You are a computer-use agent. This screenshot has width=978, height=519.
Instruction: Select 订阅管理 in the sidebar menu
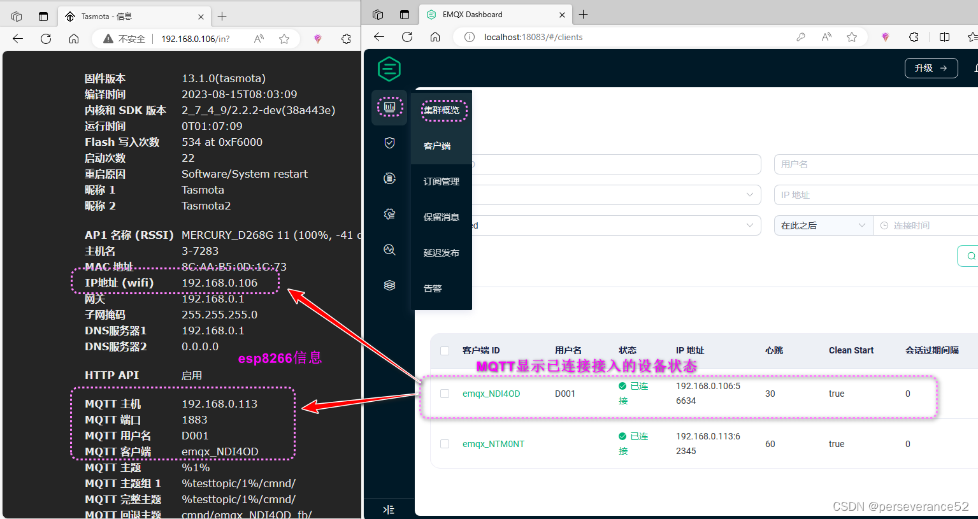click(x=442, y=181)
